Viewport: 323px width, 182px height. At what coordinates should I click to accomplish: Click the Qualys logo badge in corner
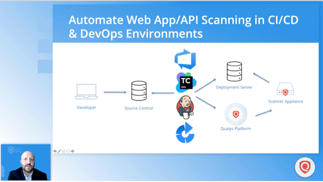point(305,167)
